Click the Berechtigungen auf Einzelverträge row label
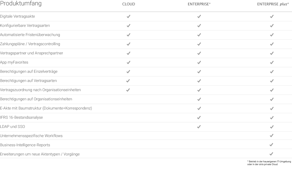Viewport: 292px width, 171px height. click(x=29, y=71)
